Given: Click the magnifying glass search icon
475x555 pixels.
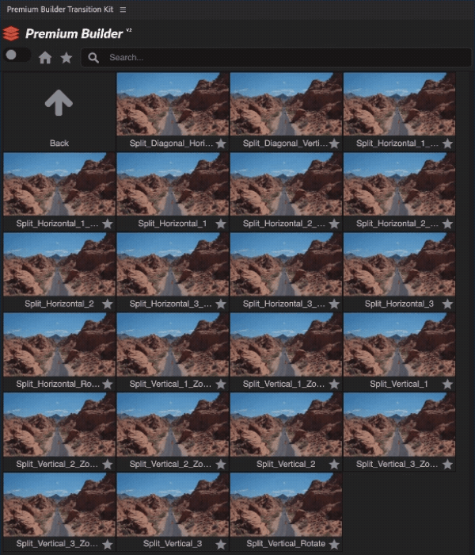Looking at the screenshot, I should 93,58.
